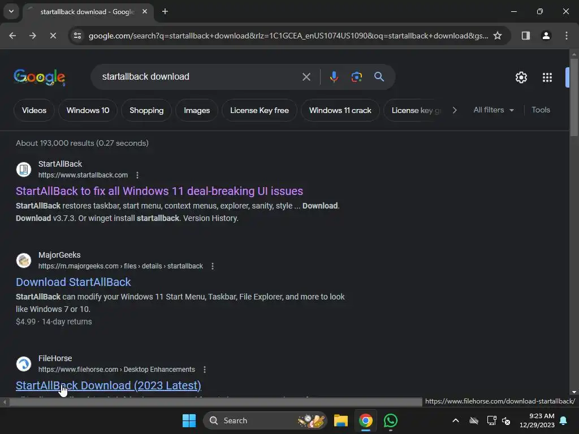This screenshot has height=434, width=579.
Task: Open startallback.com result options menu
Action: [137, 175]
